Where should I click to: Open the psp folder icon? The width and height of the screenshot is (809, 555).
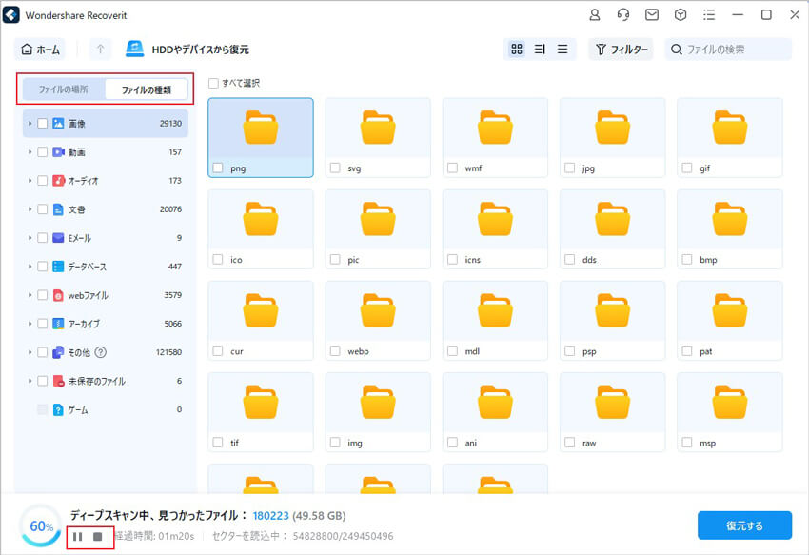[612, 310]
